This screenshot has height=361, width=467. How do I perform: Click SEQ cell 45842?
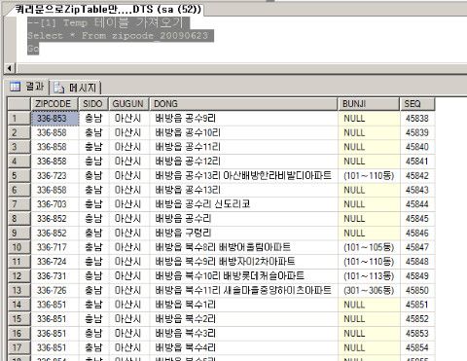pyautogui.click(x=417, y=176)
